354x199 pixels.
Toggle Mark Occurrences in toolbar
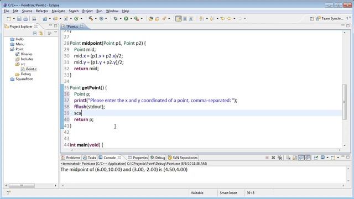coord(178,19)
